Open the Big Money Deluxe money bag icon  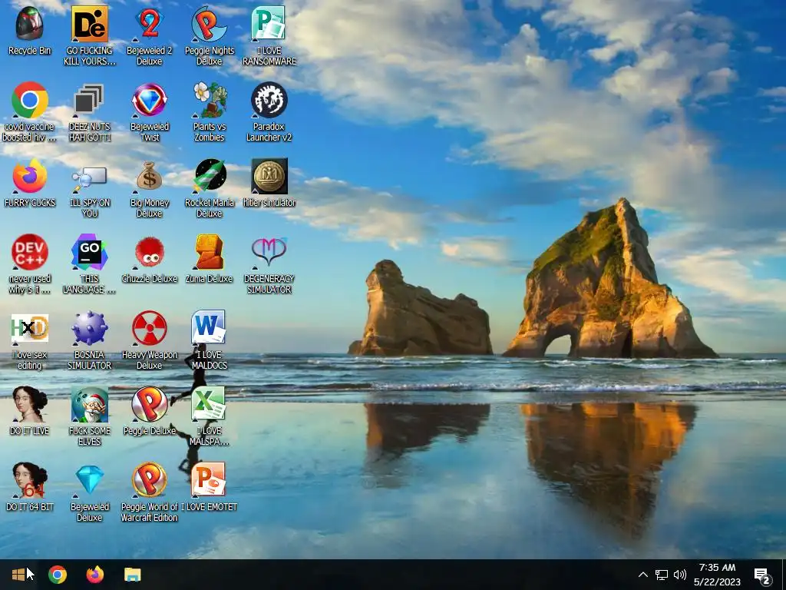(150, 176)
